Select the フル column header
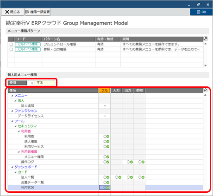Image resolution: width=213 pixels, height=196 pixels. (x=105, y=91)
